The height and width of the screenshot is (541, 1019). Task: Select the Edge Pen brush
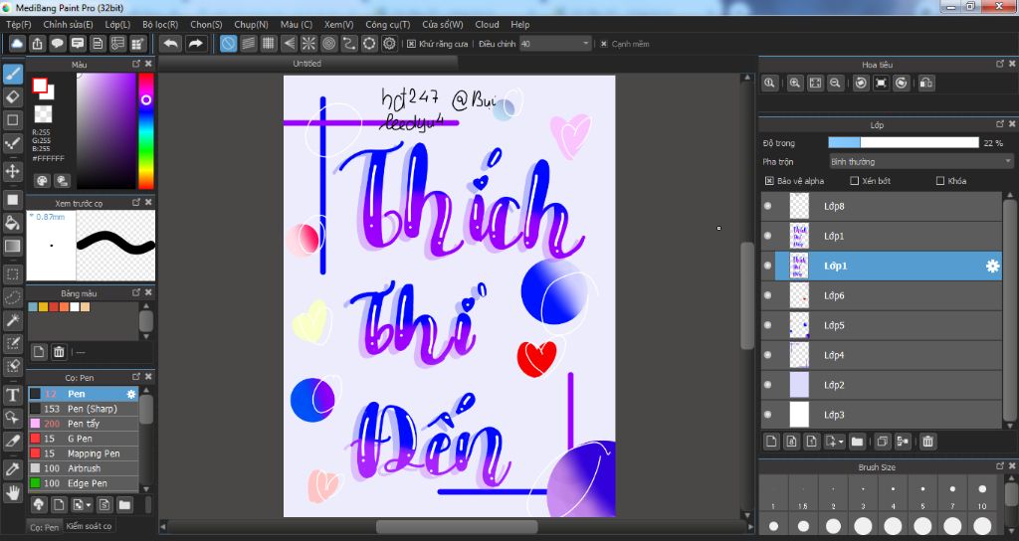coord(83,483)
